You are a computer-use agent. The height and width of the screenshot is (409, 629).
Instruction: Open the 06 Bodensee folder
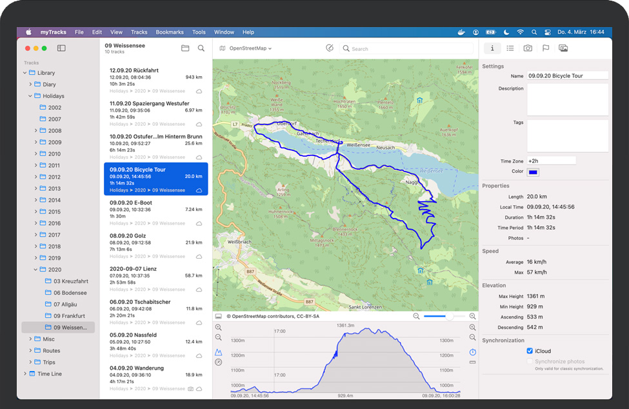(70, 293)
